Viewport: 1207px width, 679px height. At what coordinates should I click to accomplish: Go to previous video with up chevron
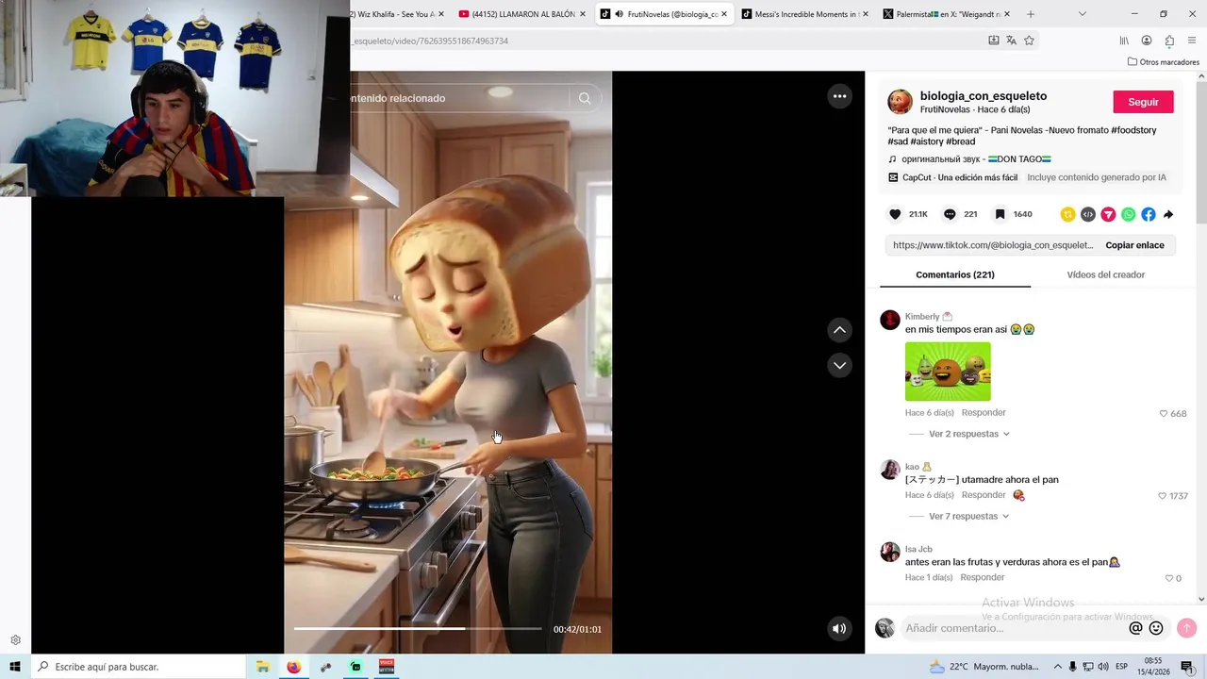coord(839,330)
